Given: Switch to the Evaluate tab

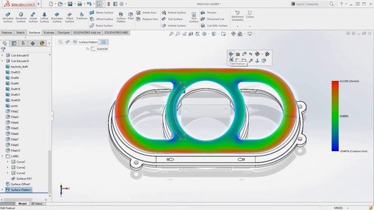Looking at the screenshot, I should (49, 33).
